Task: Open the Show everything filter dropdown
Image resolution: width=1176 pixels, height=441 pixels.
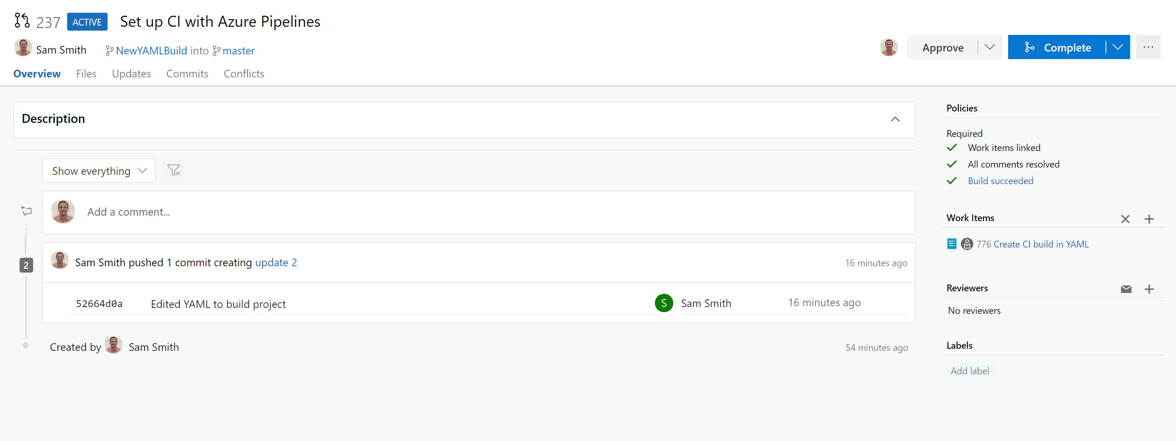Action: [99, 171]
